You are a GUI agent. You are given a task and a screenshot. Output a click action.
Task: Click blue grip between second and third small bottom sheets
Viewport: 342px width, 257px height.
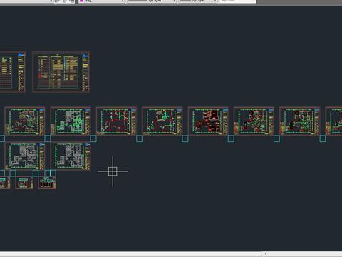coord(36,173)
